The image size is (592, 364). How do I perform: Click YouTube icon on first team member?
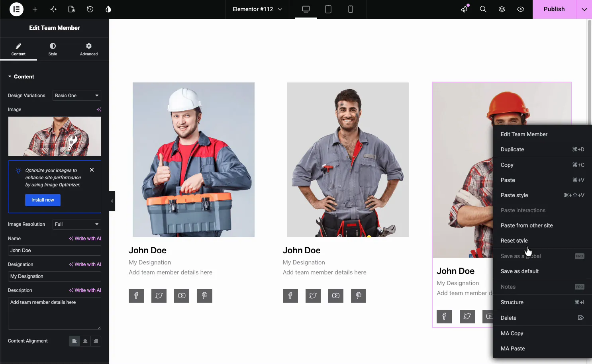click(x=182, y=296)
